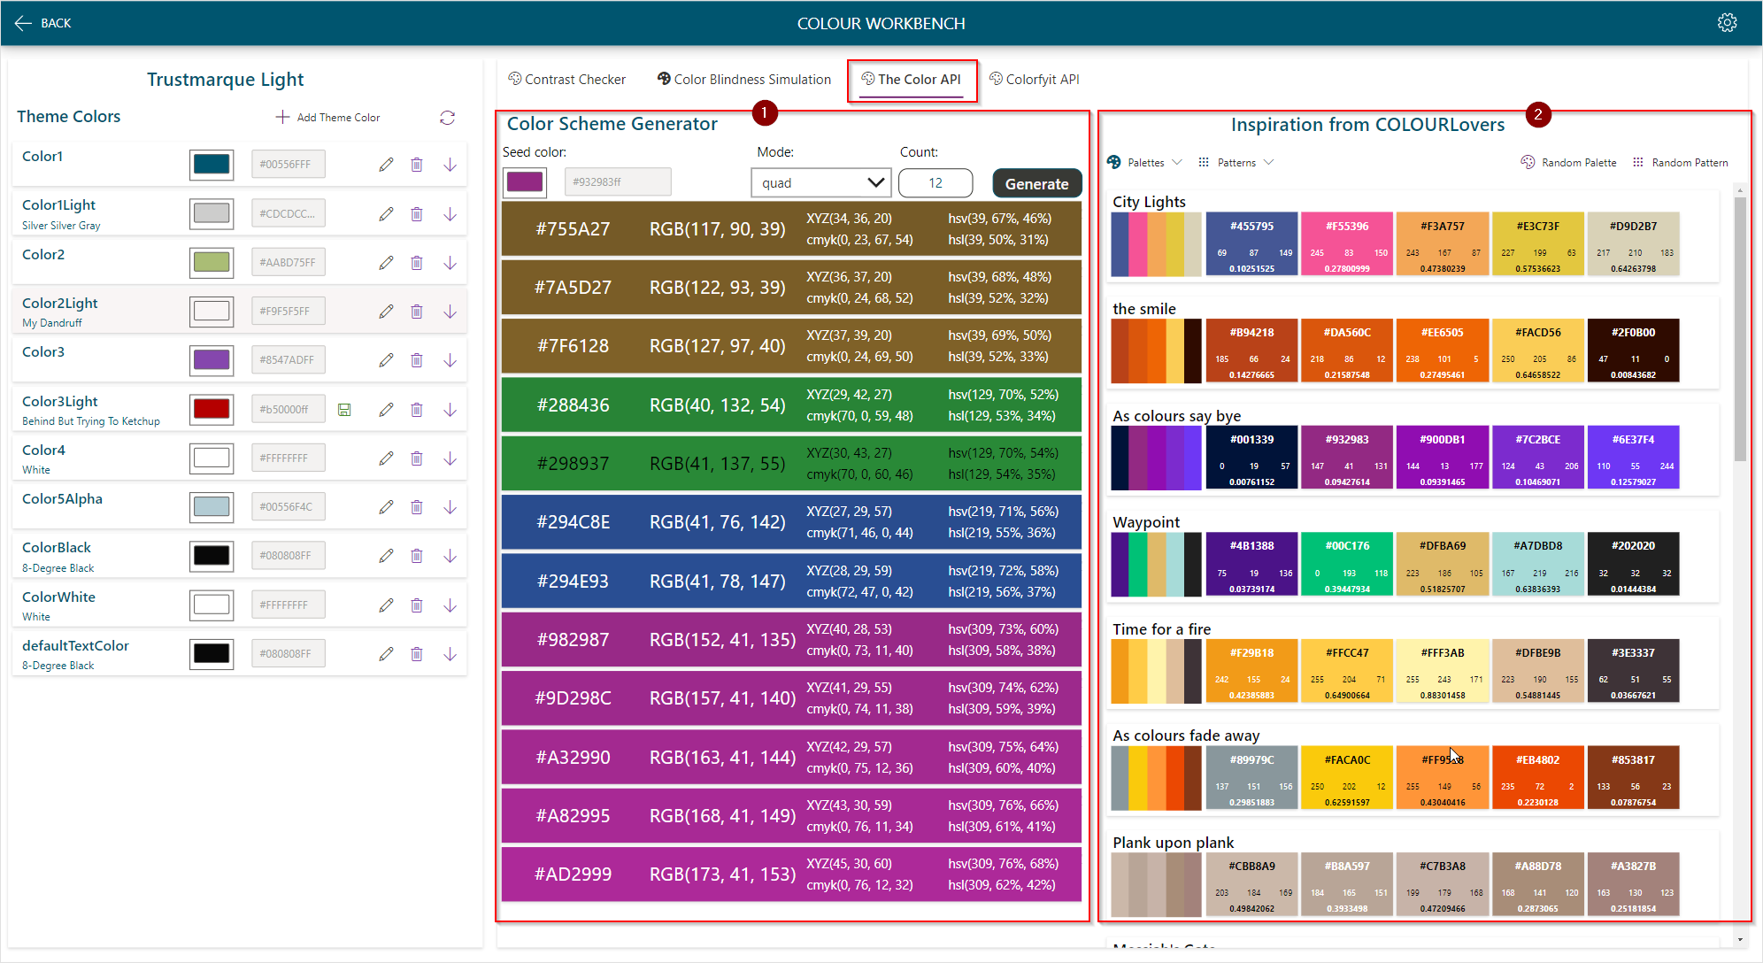The image size is (1763, 963).
Task: Delete Color1 using the trash icon
Action: pos(417,165)
